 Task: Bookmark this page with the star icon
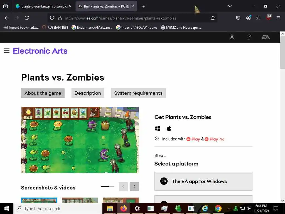pyautogui.click(x=213, y=18)
